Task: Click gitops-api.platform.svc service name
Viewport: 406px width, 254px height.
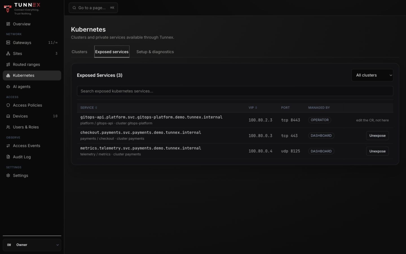Action: [151, 117]
